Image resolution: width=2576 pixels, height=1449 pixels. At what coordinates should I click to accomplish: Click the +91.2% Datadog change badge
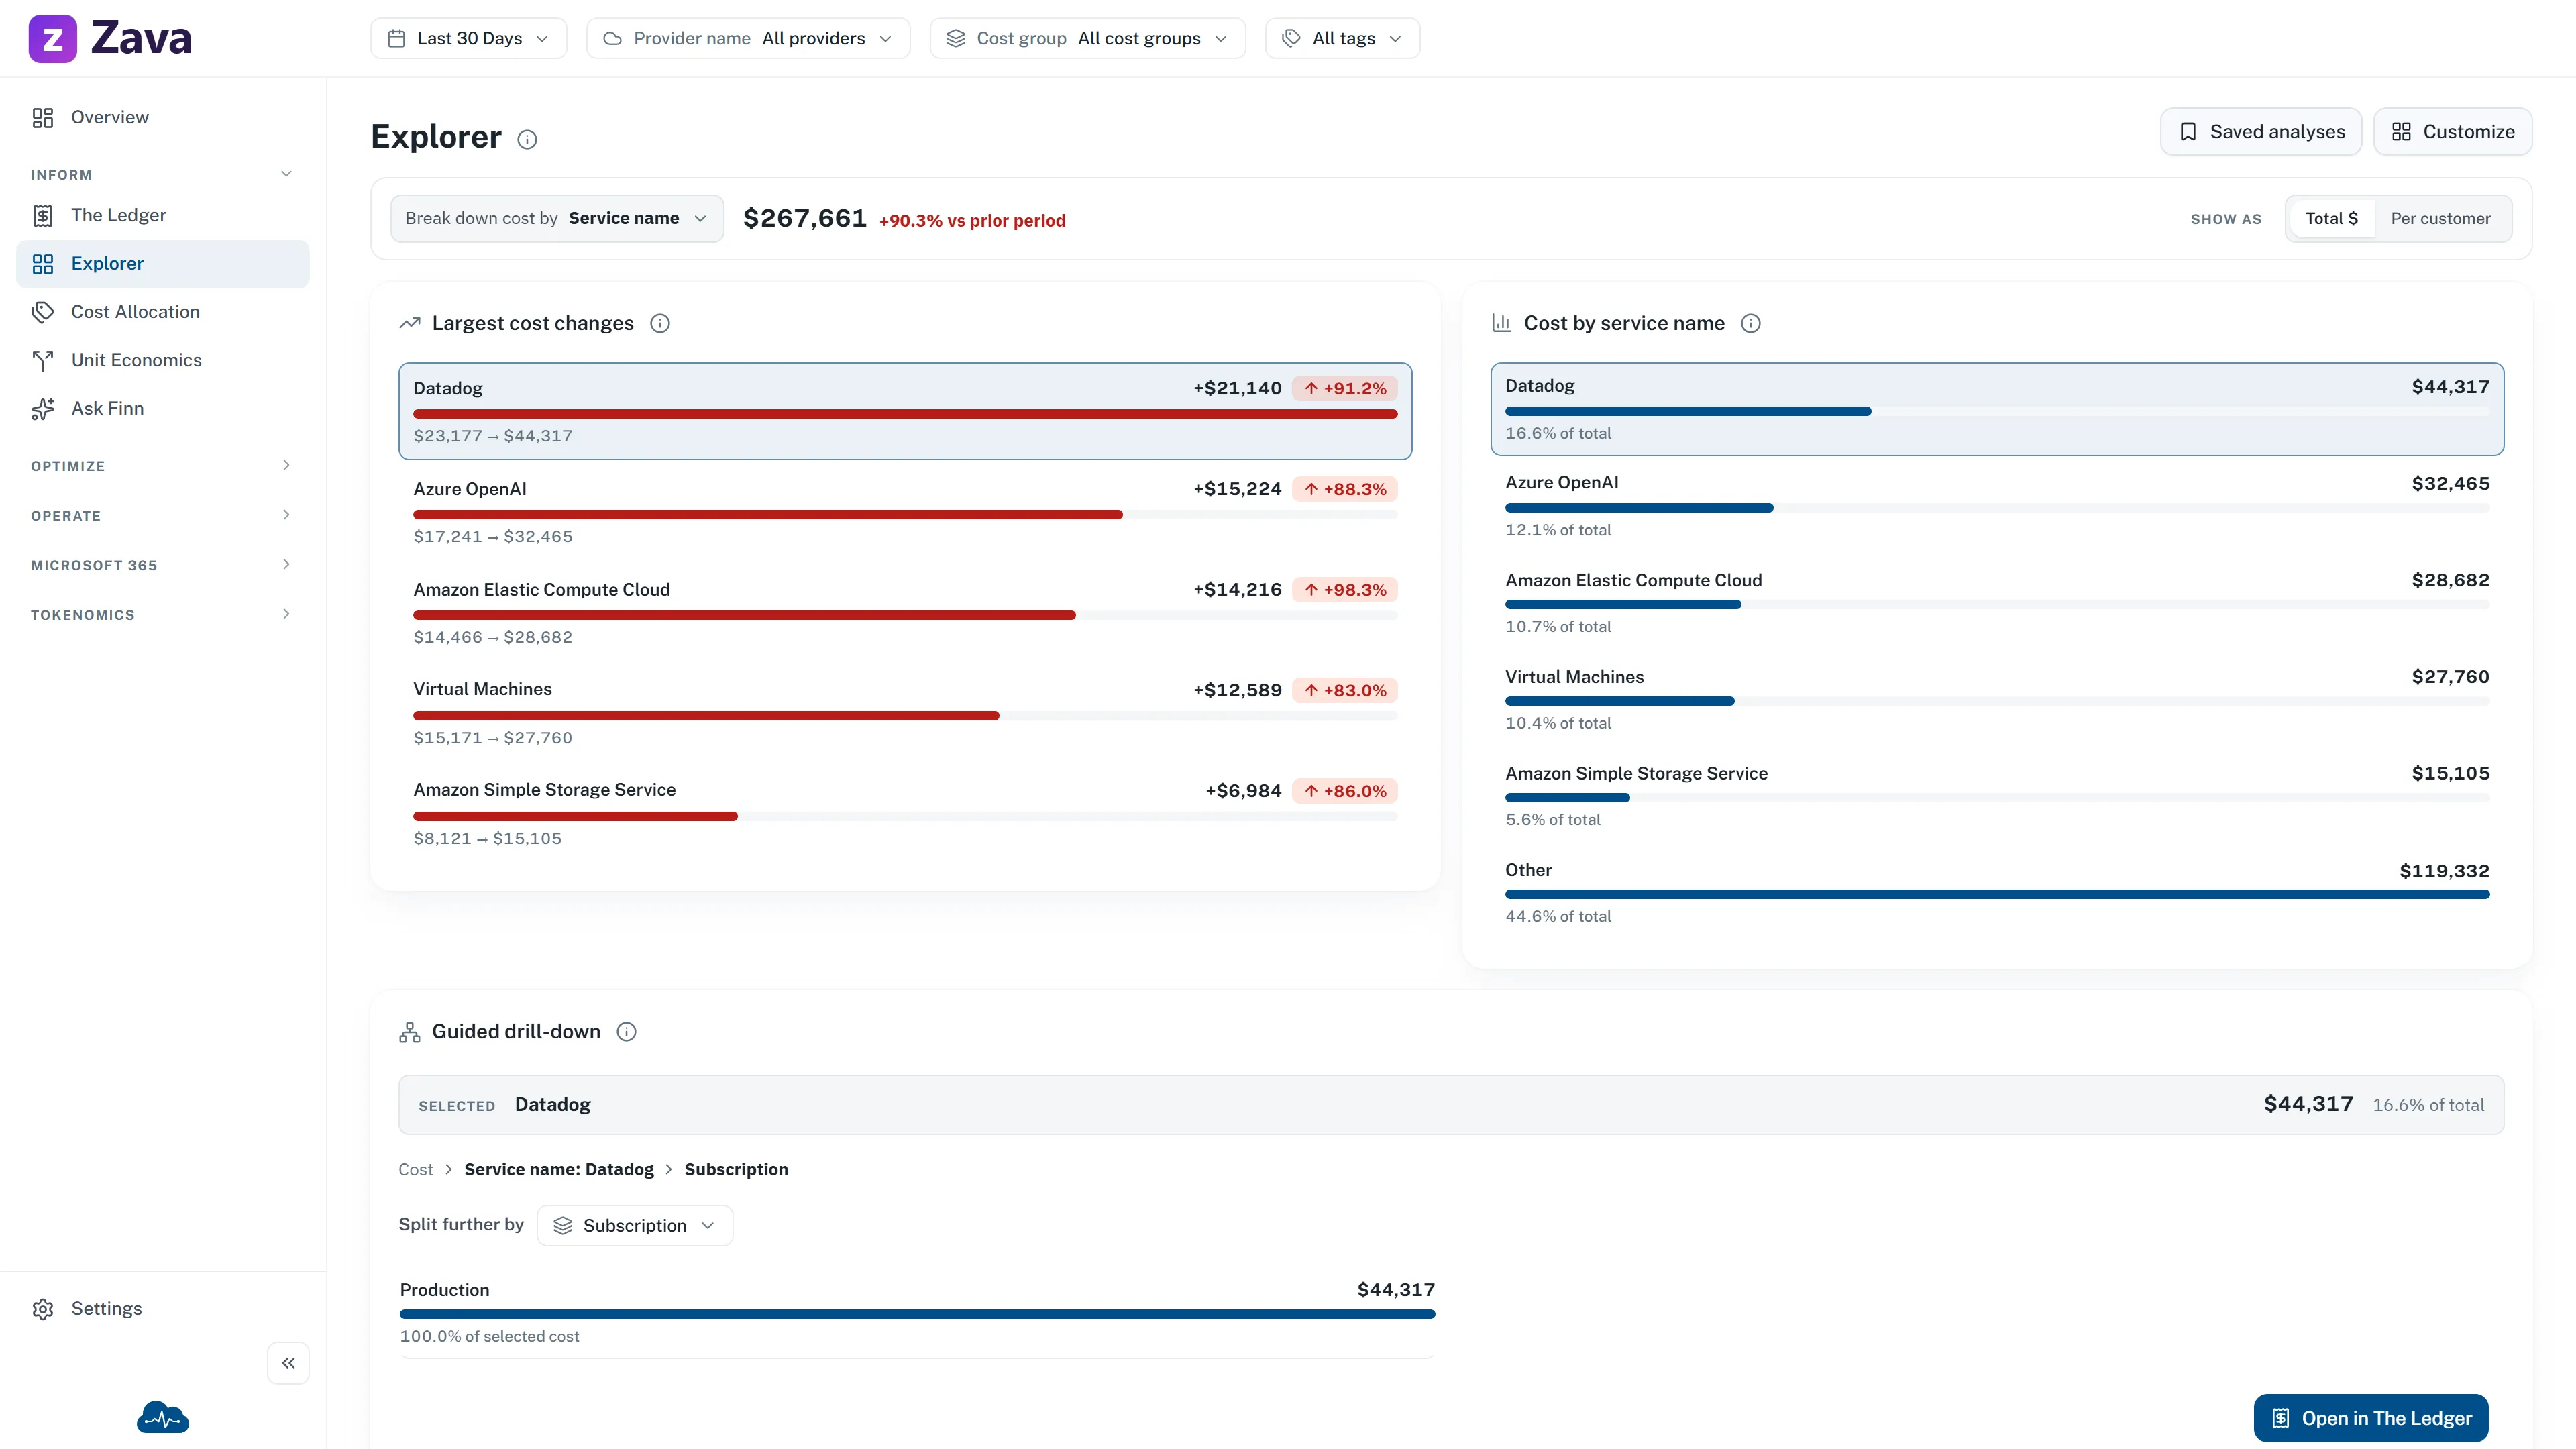(x=1345, y=389)
